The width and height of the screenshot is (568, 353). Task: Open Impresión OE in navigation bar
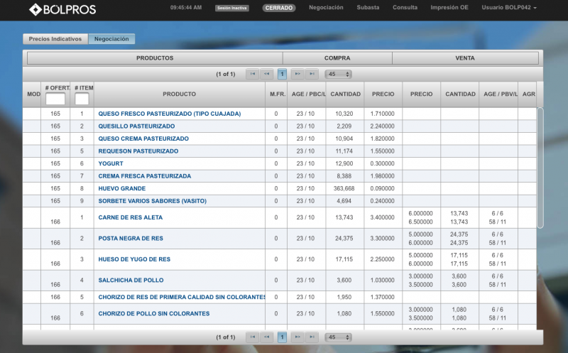point(449,8)
